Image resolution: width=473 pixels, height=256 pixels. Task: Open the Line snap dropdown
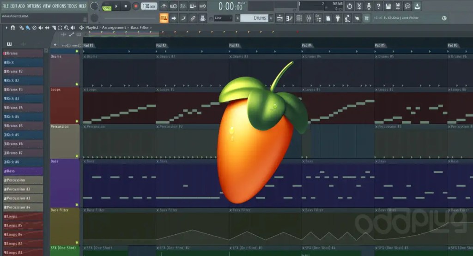click(223, 18)
